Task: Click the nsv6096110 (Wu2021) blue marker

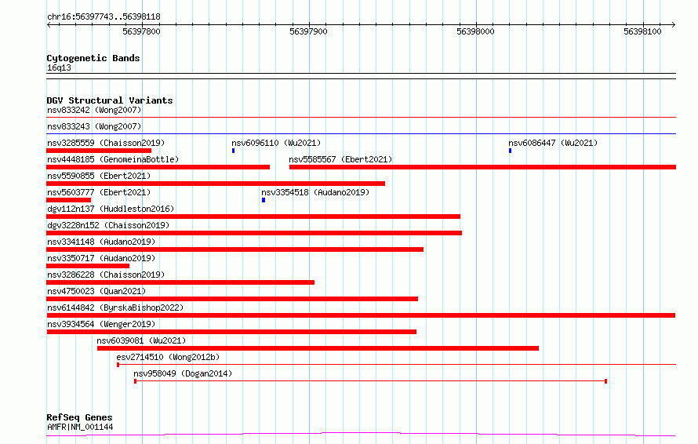Action: [x=233, y=151]
